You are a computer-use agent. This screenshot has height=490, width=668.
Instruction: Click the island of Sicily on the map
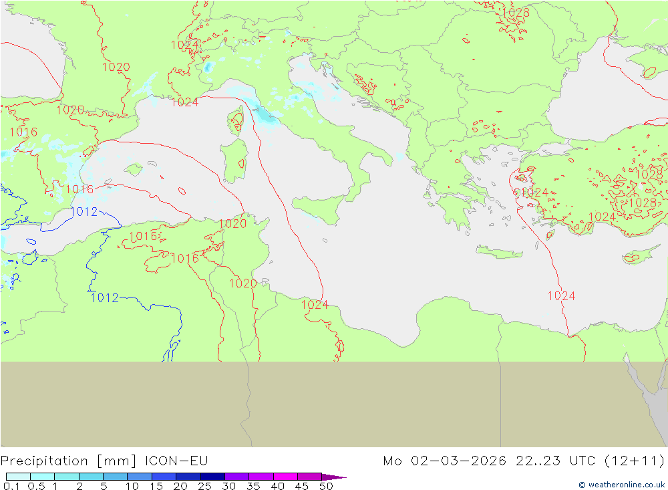click(x=319, y=209)
